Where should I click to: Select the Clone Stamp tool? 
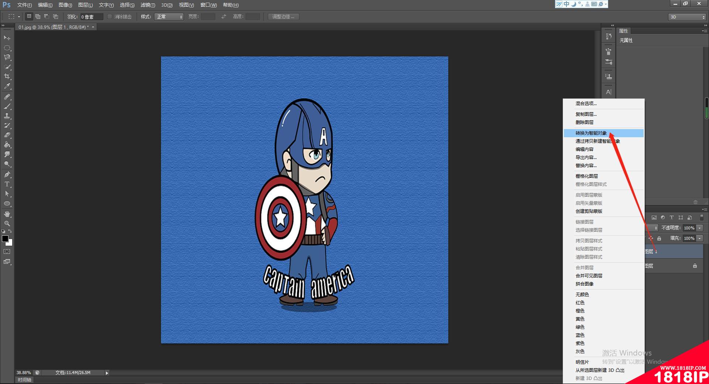pos(7,116)
